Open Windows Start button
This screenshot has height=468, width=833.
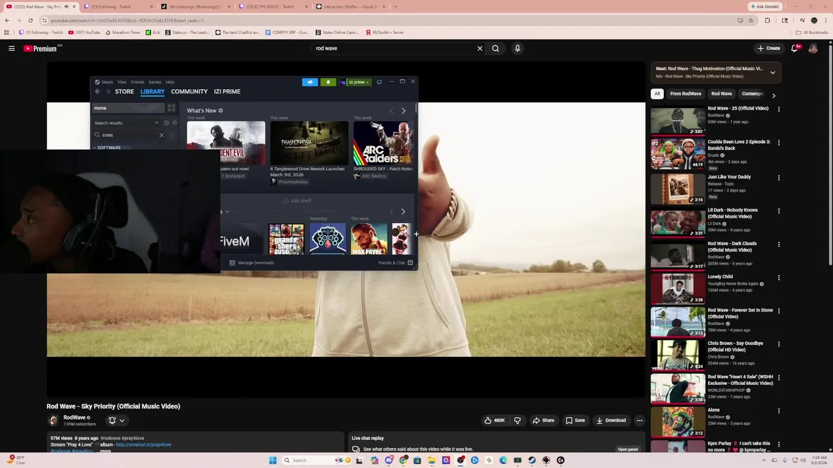[273, 460]
